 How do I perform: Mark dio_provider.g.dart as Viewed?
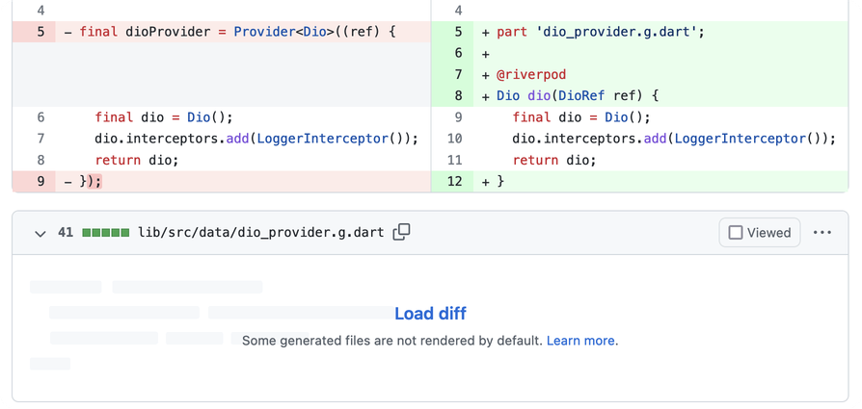point(759,233)
